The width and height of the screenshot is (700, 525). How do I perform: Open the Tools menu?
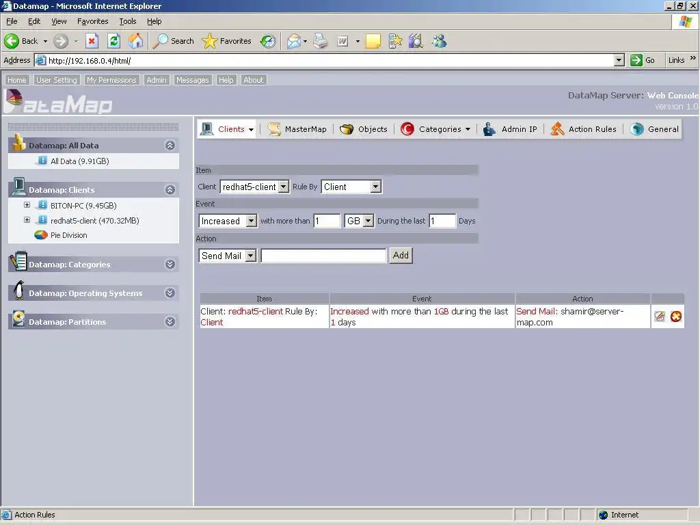pyautogui.click(x=127, y=21)
